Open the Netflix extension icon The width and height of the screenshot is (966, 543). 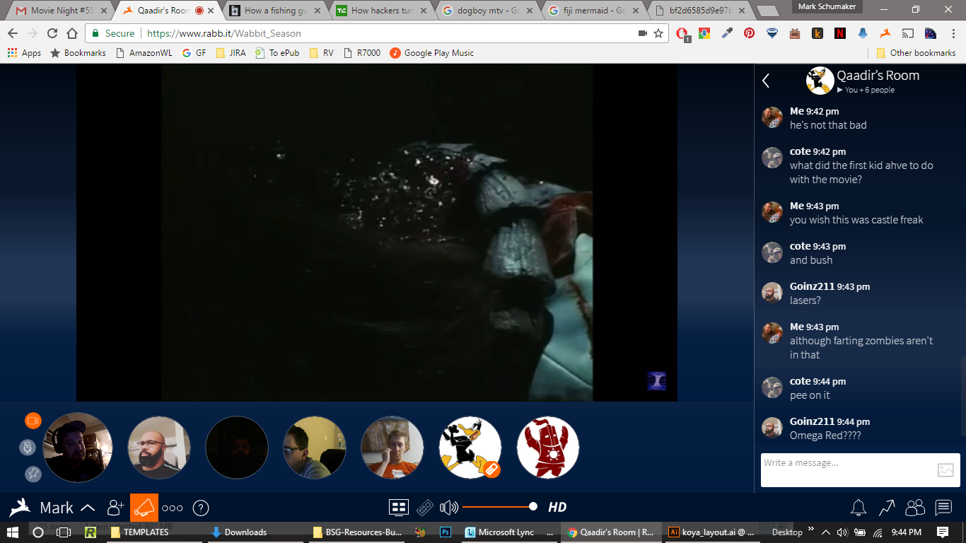(x=839, y=33)
